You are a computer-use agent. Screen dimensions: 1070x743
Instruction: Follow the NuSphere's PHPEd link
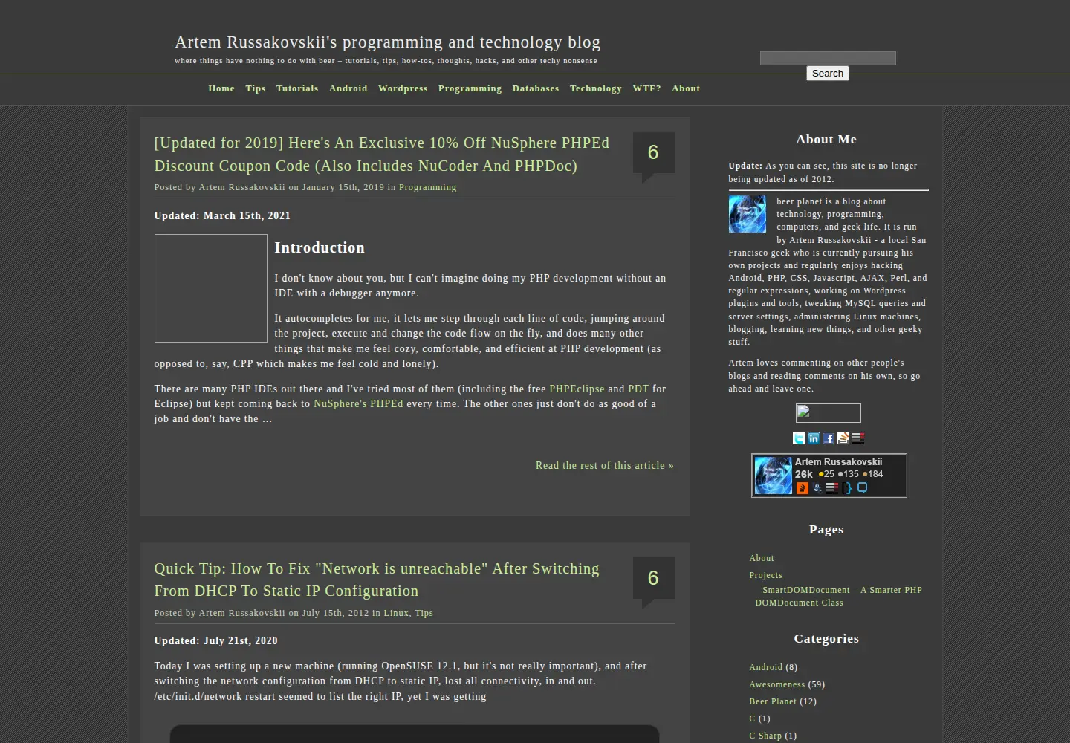coord(358,403)
